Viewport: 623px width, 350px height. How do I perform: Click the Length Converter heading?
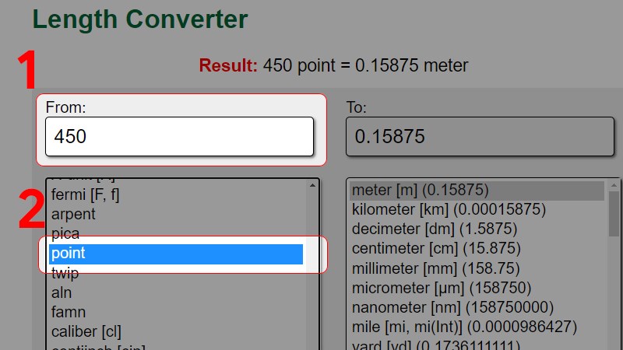(140, 19)
